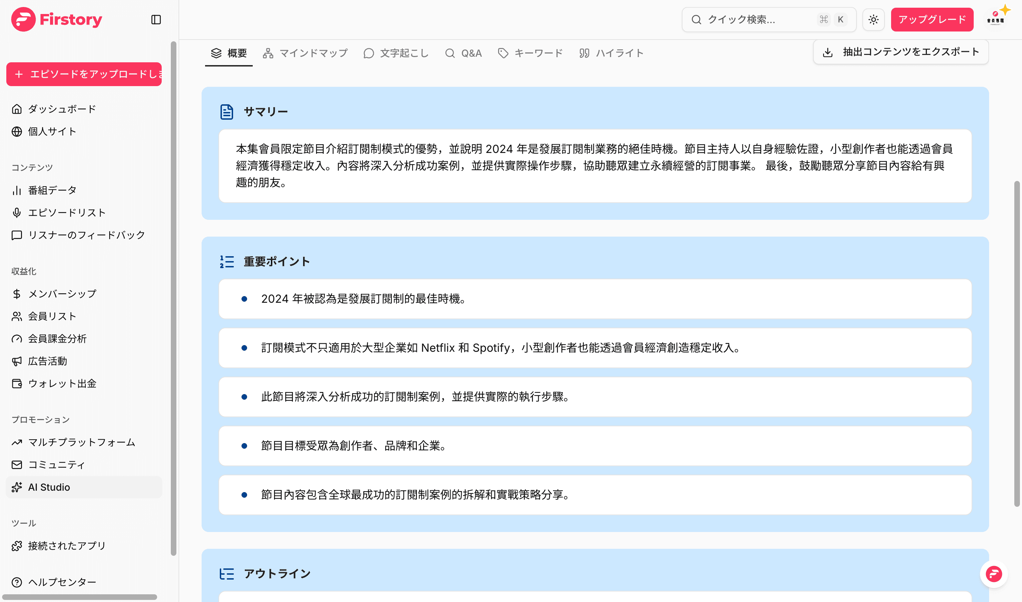Switch to the 概要 tab
The width and height of the screenshot is (1022, 602).
[229, 53]
